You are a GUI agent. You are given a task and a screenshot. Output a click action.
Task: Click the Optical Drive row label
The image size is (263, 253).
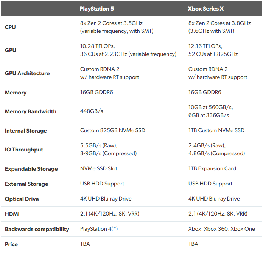pyautogui.click(x=22, y=199)
